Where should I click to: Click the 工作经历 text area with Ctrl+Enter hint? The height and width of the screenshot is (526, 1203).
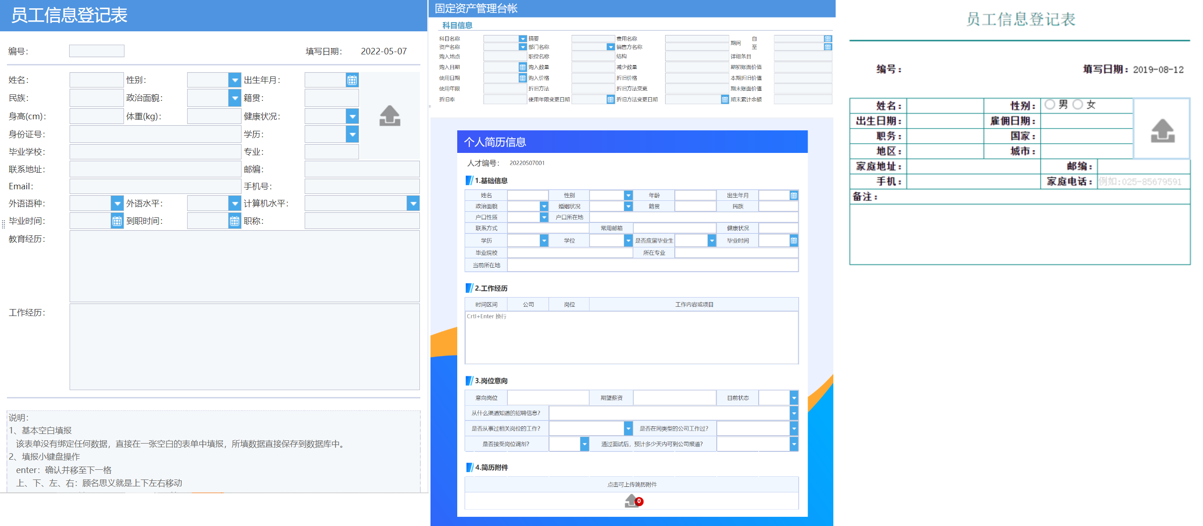pyautogui.click(x=631, y=337)
